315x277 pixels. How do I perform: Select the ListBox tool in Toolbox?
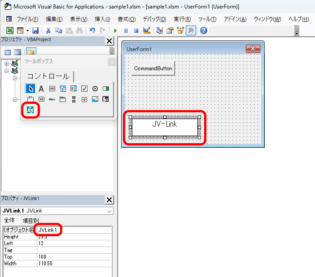click(x=74, y=89)
